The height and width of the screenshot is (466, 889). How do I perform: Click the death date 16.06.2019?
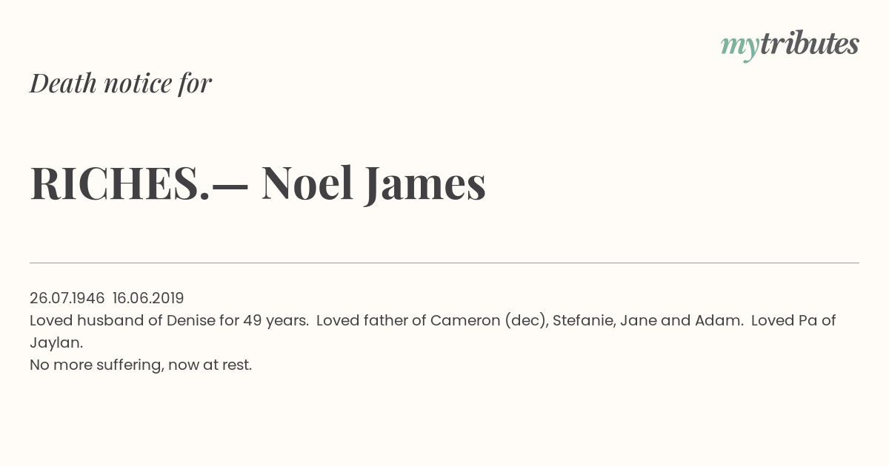pos(148,298)
